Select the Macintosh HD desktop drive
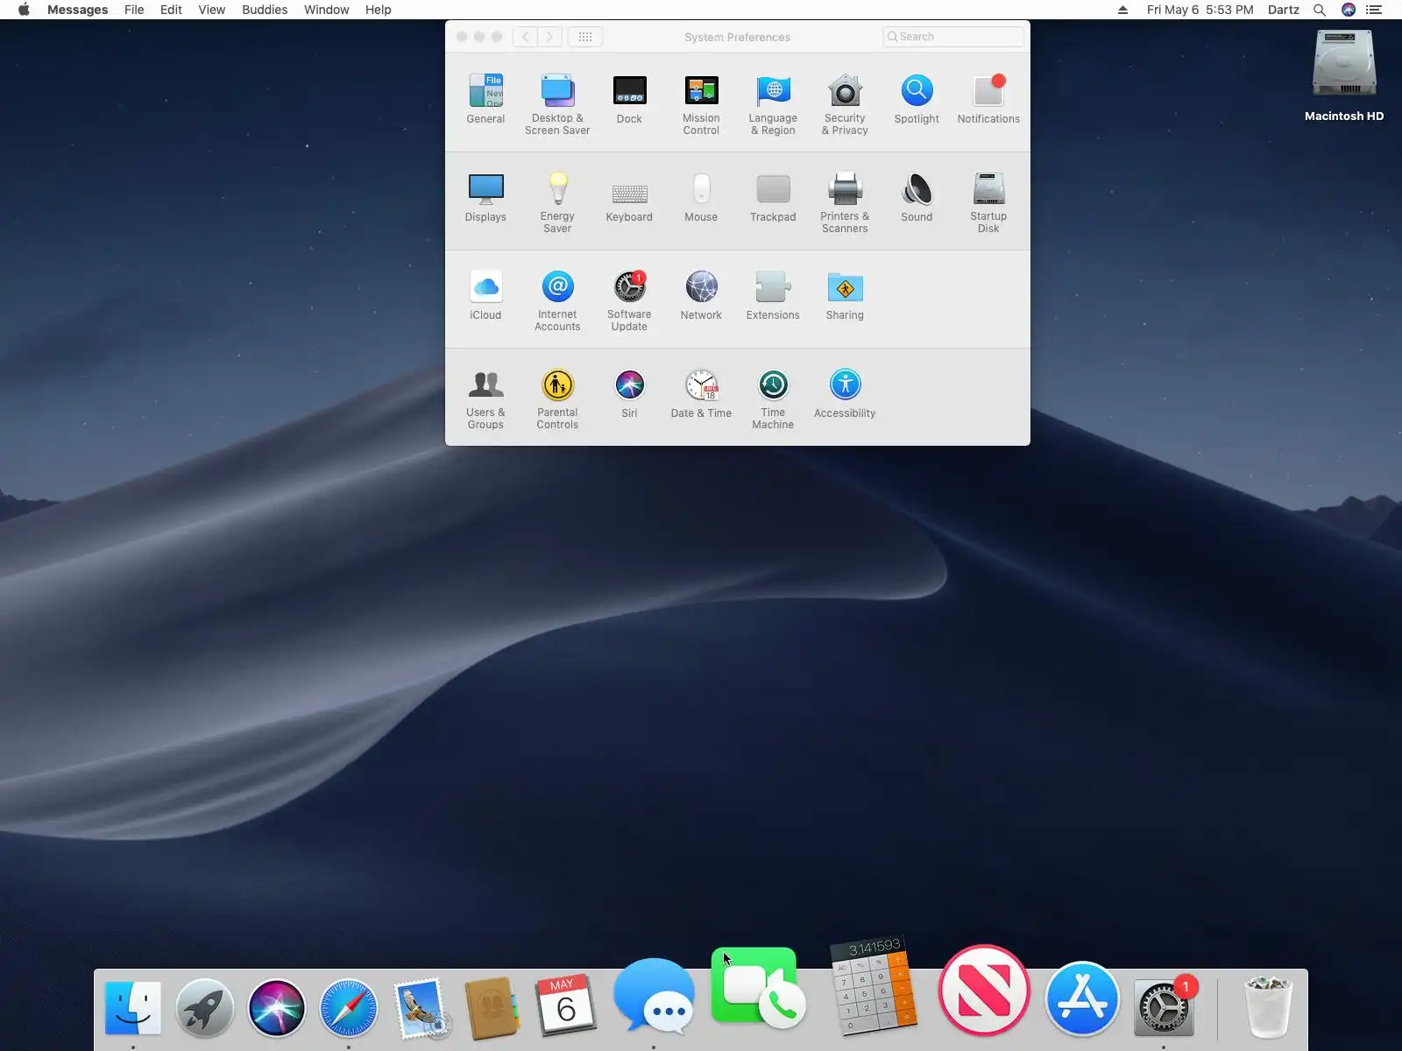 click(1344, 76)
